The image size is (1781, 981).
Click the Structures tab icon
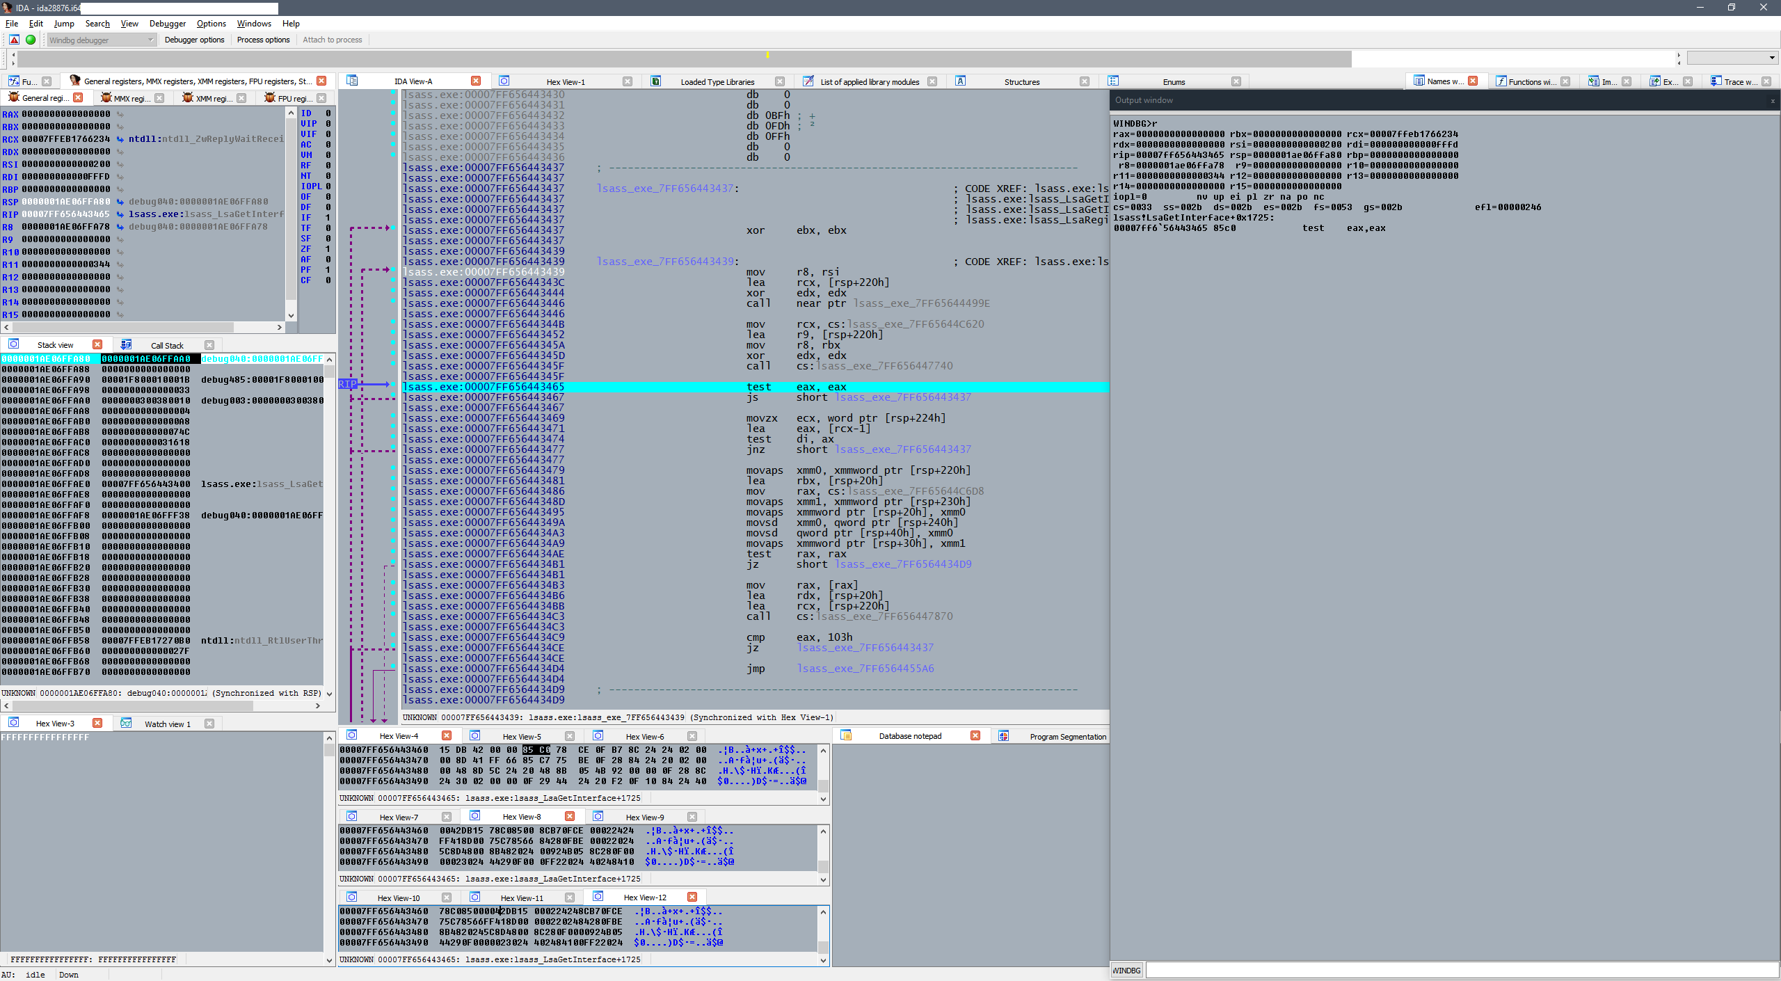pos(960,81)
